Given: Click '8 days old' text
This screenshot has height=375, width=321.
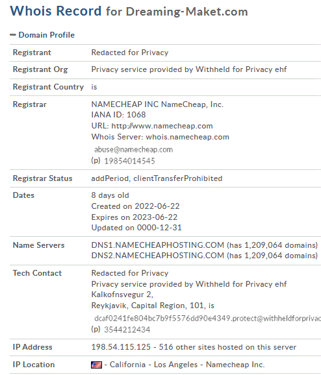Looking at the screenshot, I should [110, 195].
